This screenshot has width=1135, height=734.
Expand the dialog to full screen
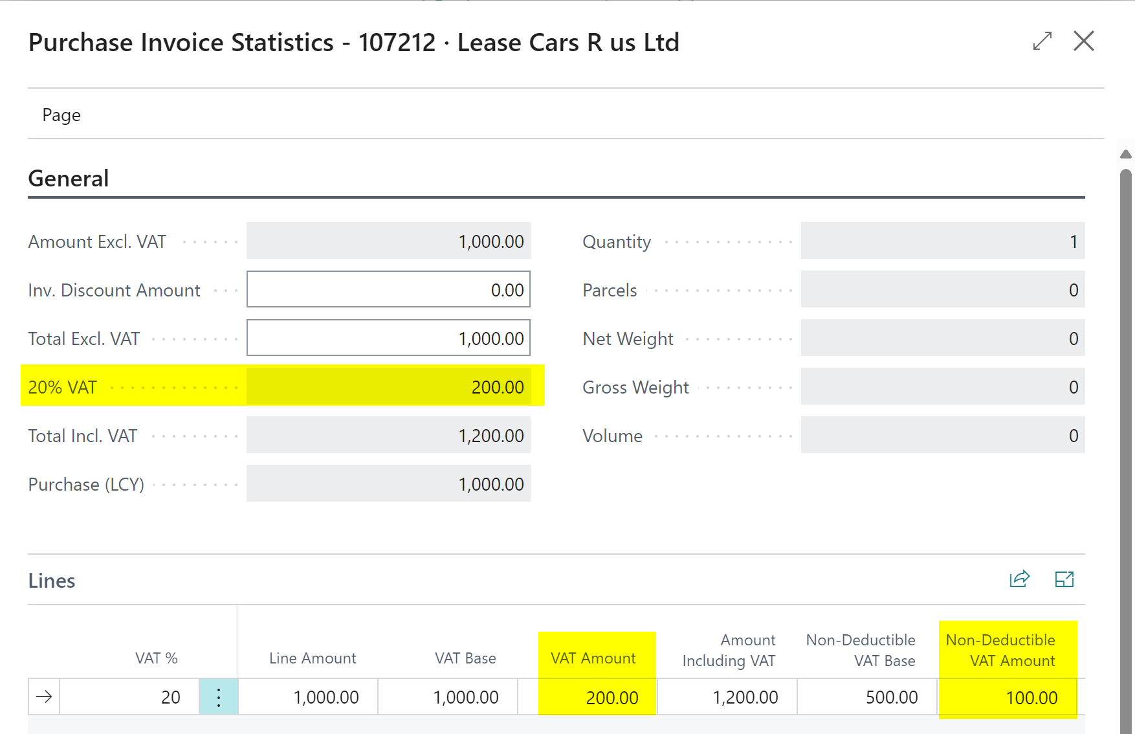point(1042,41)
